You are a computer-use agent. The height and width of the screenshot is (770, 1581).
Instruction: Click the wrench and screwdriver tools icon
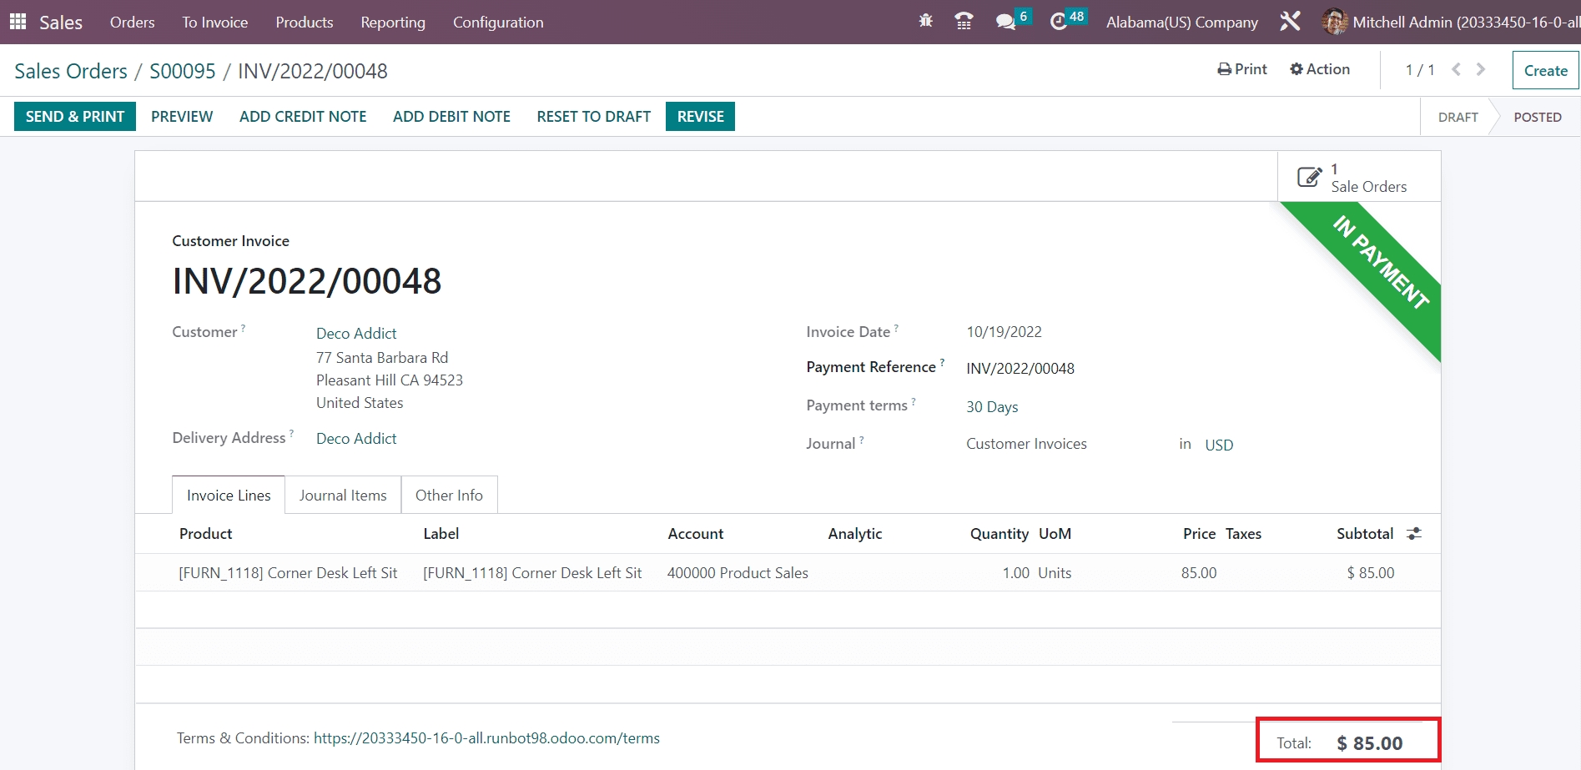point(1290,22)
